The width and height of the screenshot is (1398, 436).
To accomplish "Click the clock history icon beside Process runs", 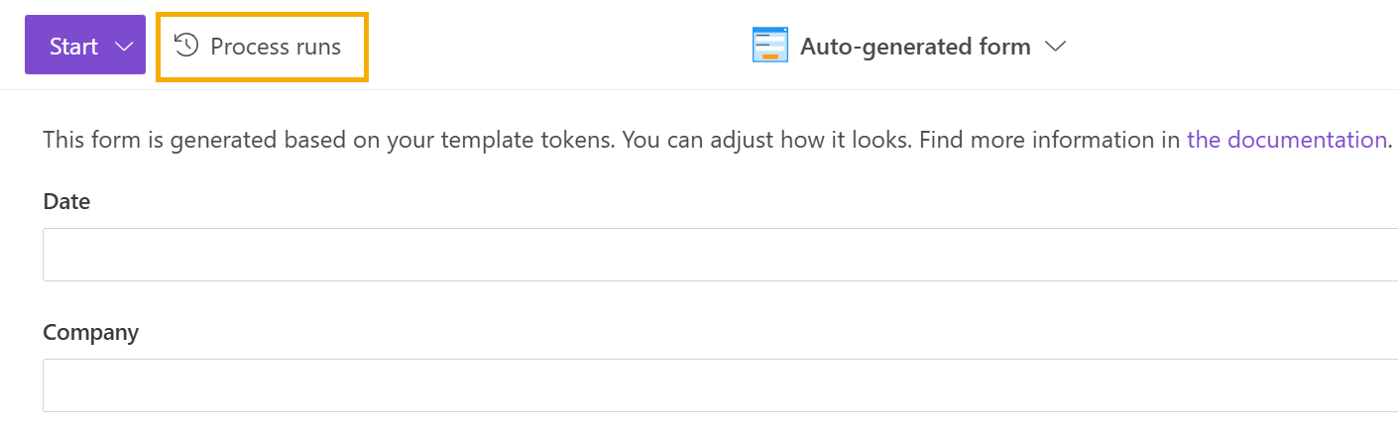I will pos(186,46).
